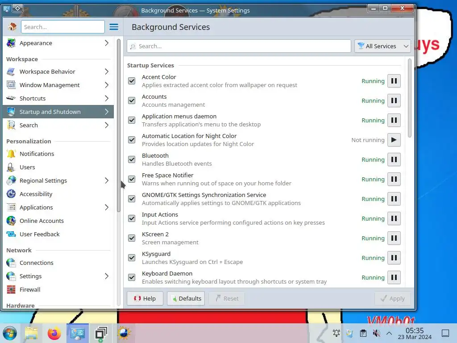457x343 pixels.
Task: Expand the Network Settings category
Action: 106,276
